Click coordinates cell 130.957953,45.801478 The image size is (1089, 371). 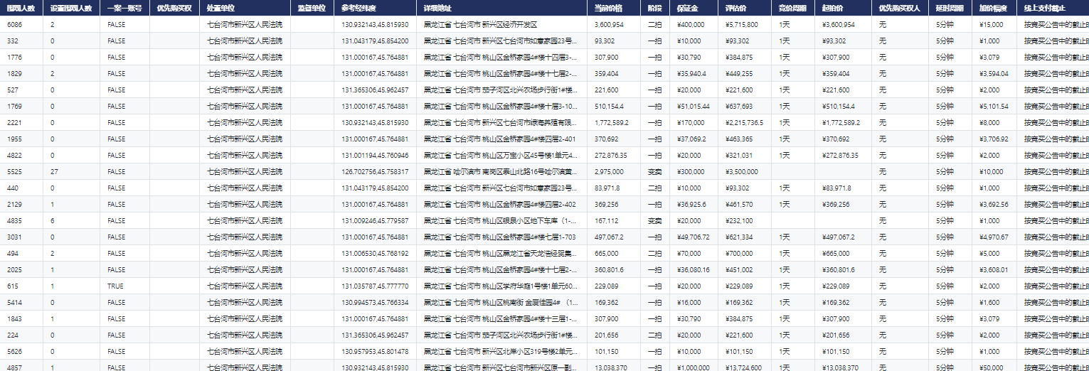tap(375, 351)
